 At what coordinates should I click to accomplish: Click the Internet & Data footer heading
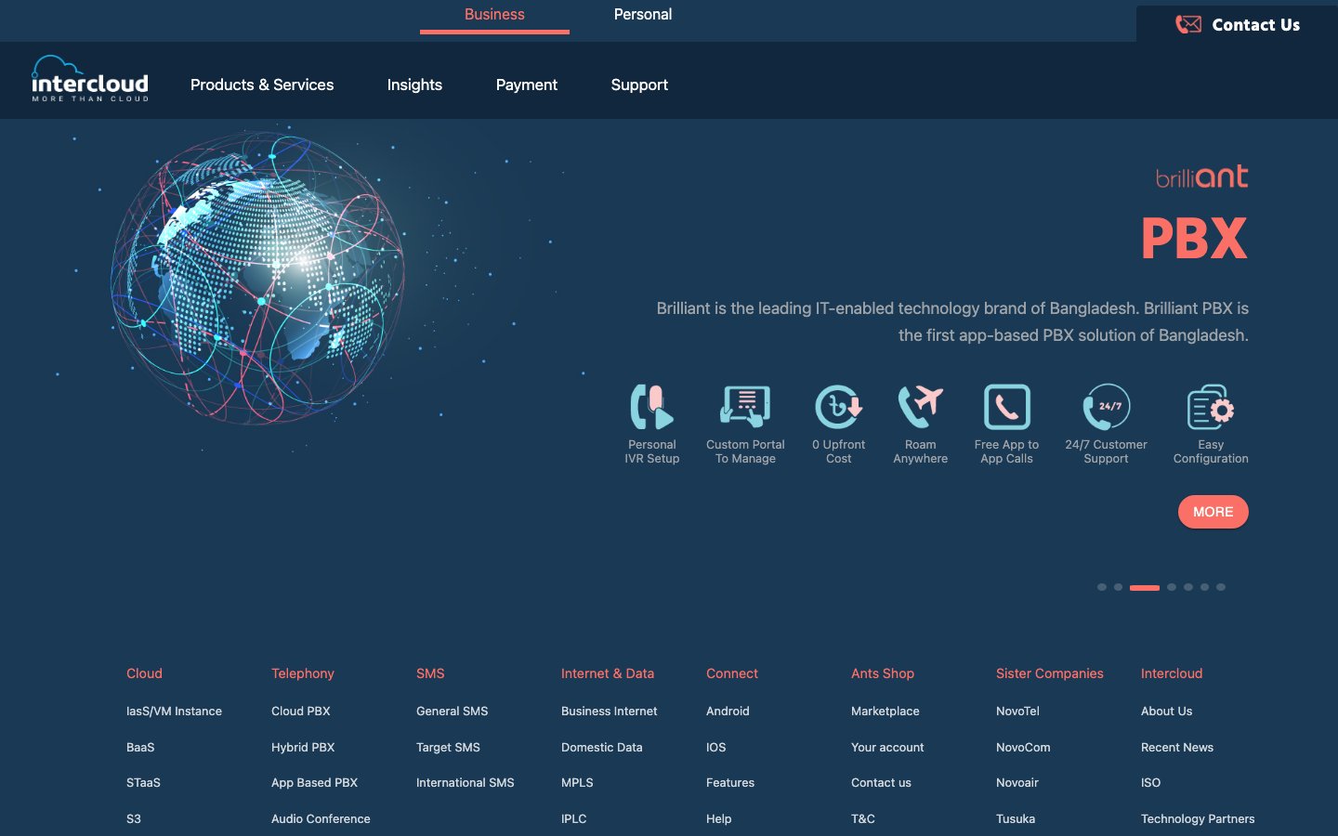(x=608, y=673)
